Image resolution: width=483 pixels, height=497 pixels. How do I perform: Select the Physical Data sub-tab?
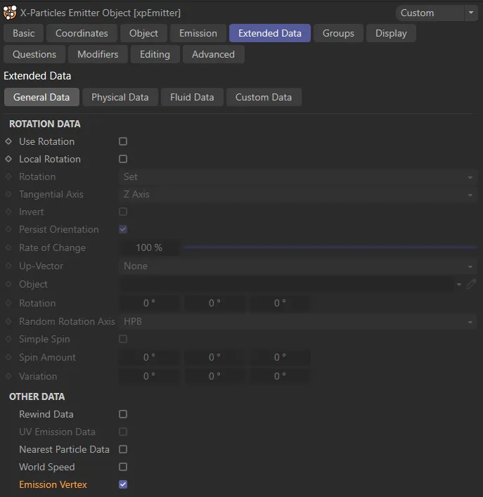pos(120,97)
